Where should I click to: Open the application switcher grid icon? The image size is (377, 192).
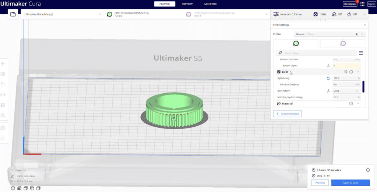[x=362, y=4]
